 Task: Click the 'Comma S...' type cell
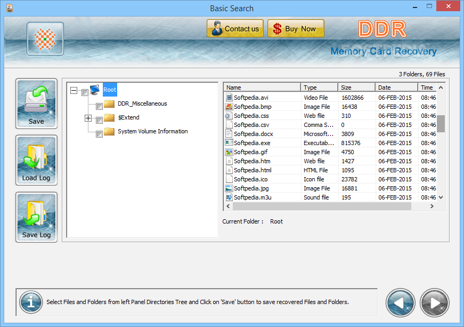pyautogui.click(x=319, y=125)
